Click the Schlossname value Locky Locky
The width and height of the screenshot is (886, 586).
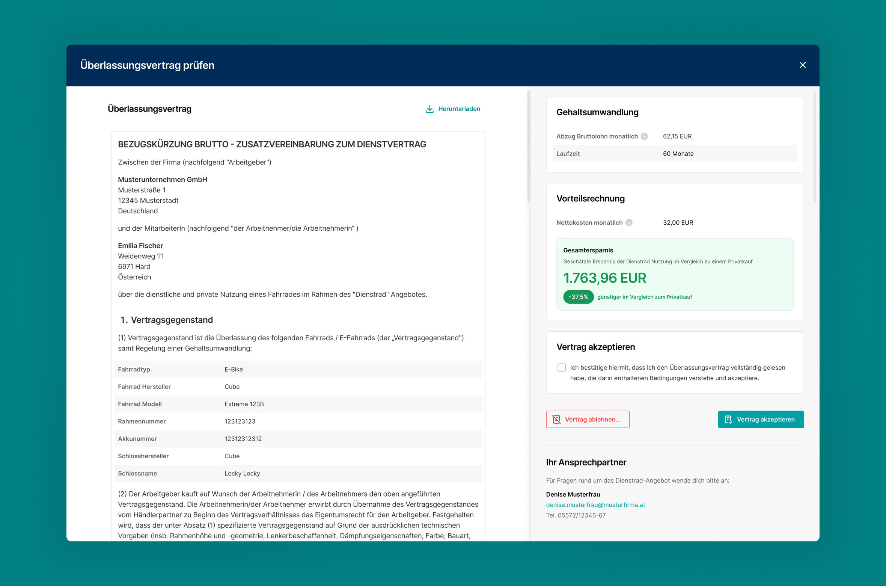point(242,473)
